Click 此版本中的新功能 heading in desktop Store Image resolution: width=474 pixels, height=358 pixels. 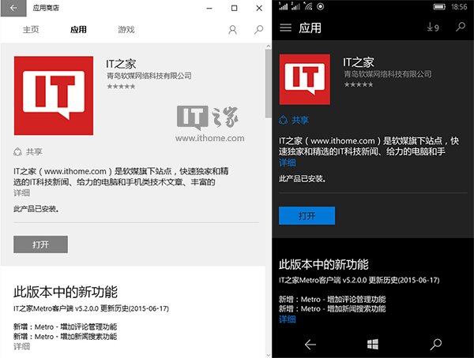(x=66, y=292)
